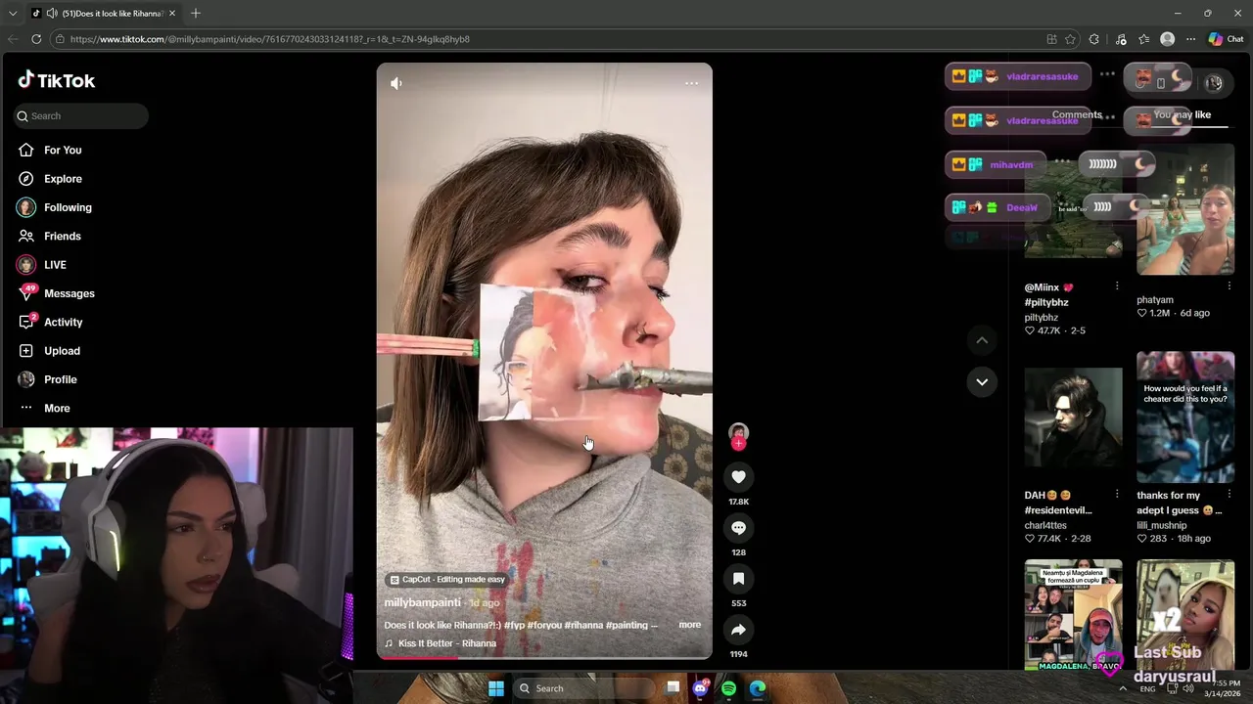Switch to the Comments tab
This screenshot has width=1253, height=704.
click(x=1077, y=115)
